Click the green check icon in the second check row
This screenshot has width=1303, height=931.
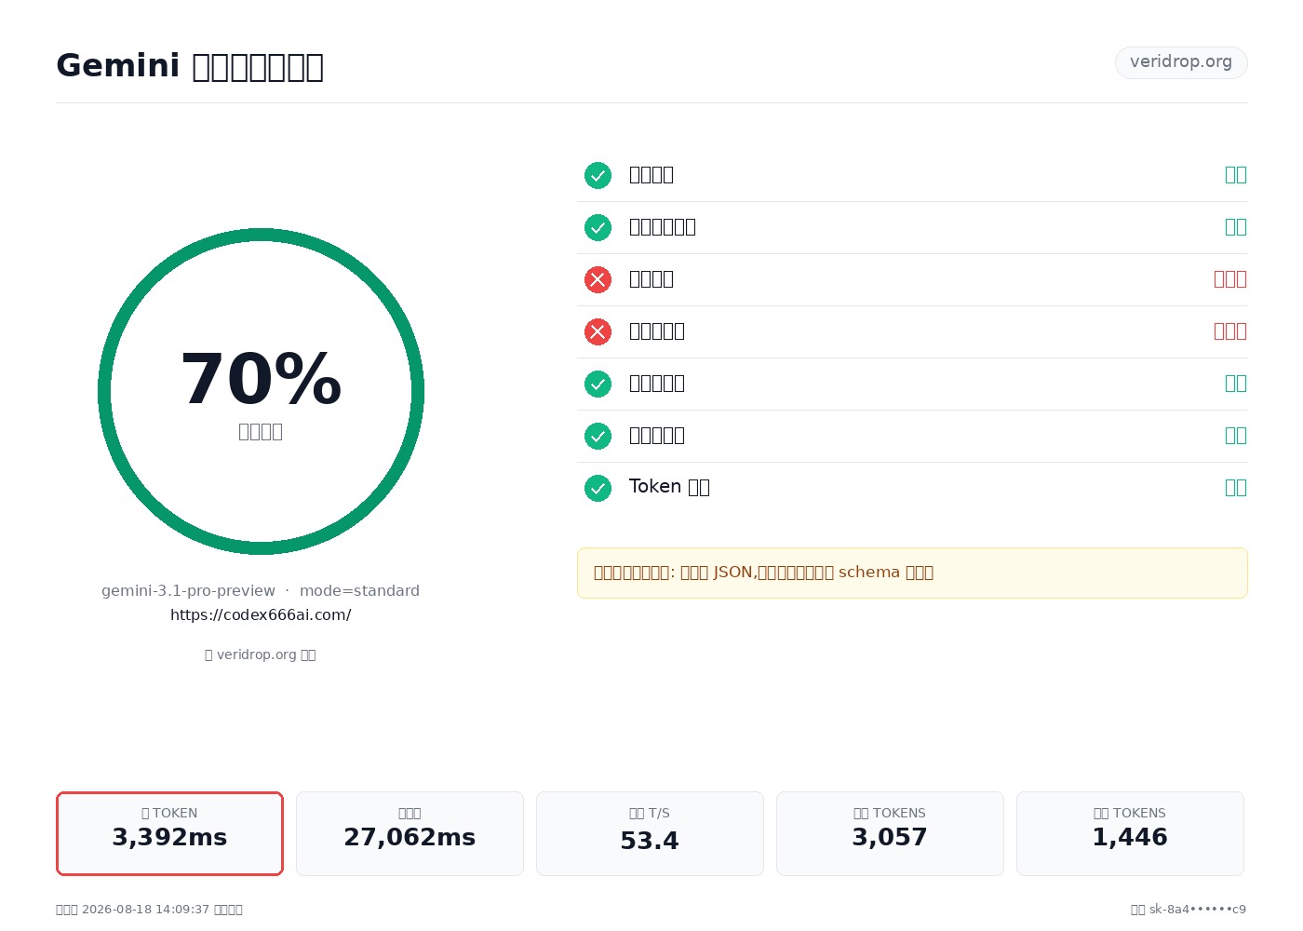click(x=598, y=227)
